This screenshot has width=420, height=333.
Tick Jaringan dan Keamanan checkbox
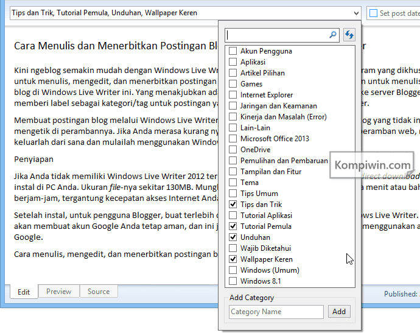[x=233, y=106]
